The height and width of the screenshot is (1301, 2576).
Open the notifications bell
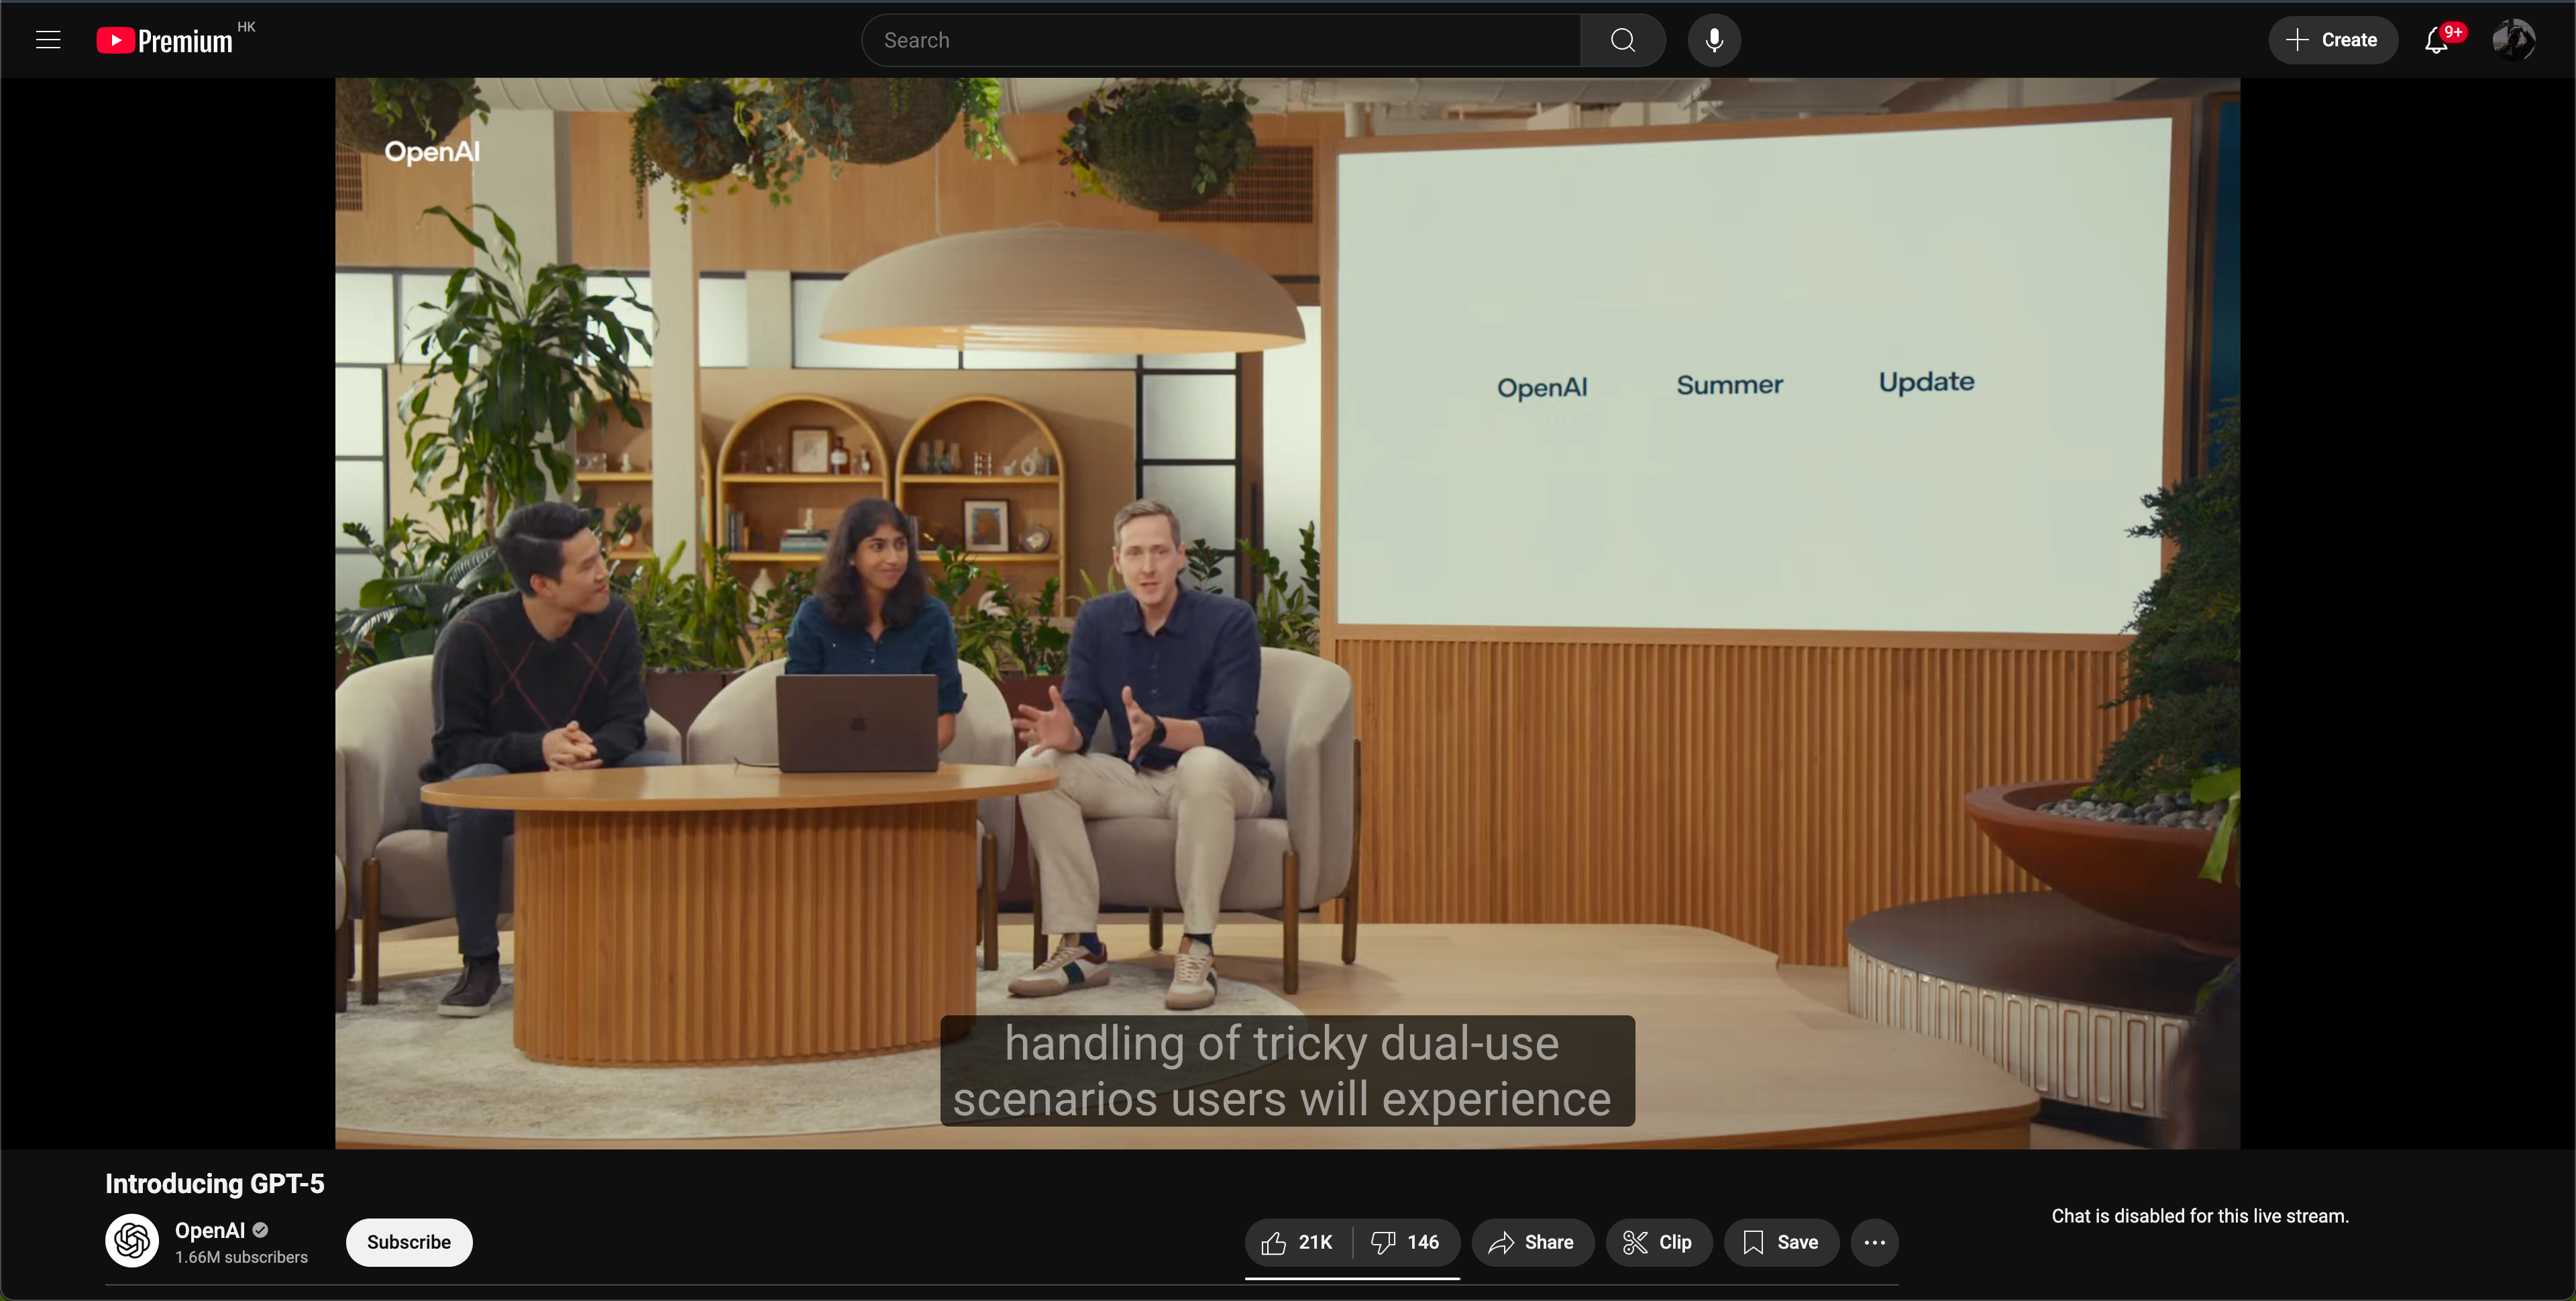(x=2436, y=40)
